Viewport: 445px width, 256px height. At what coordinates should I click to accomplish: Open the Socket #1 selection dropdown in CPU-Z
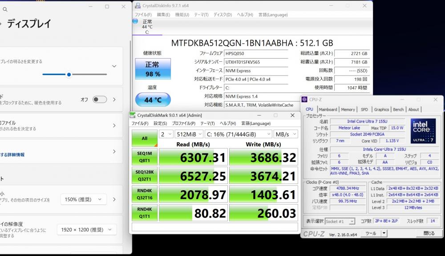point(340,221)
